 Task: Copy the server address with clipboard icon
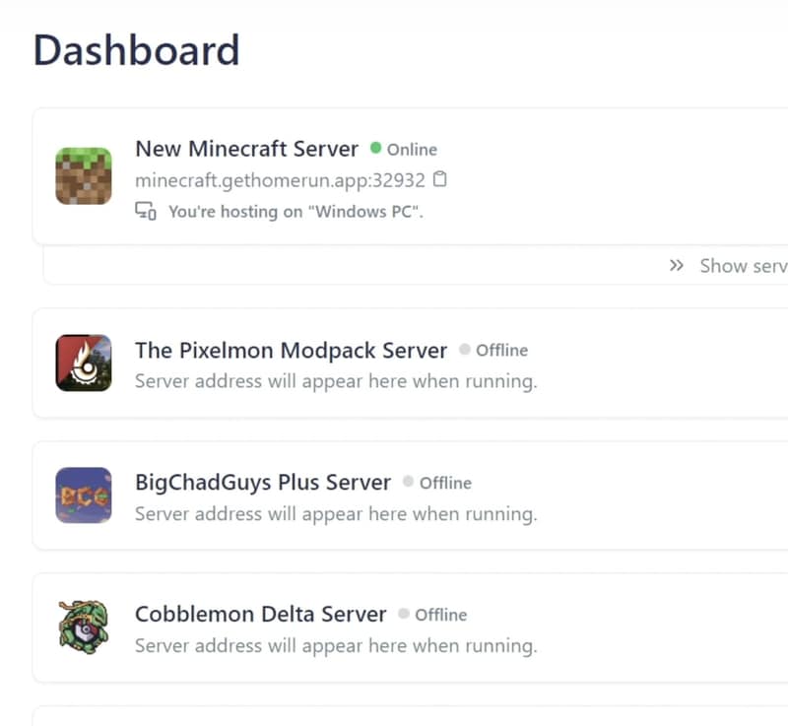[440, 179]
